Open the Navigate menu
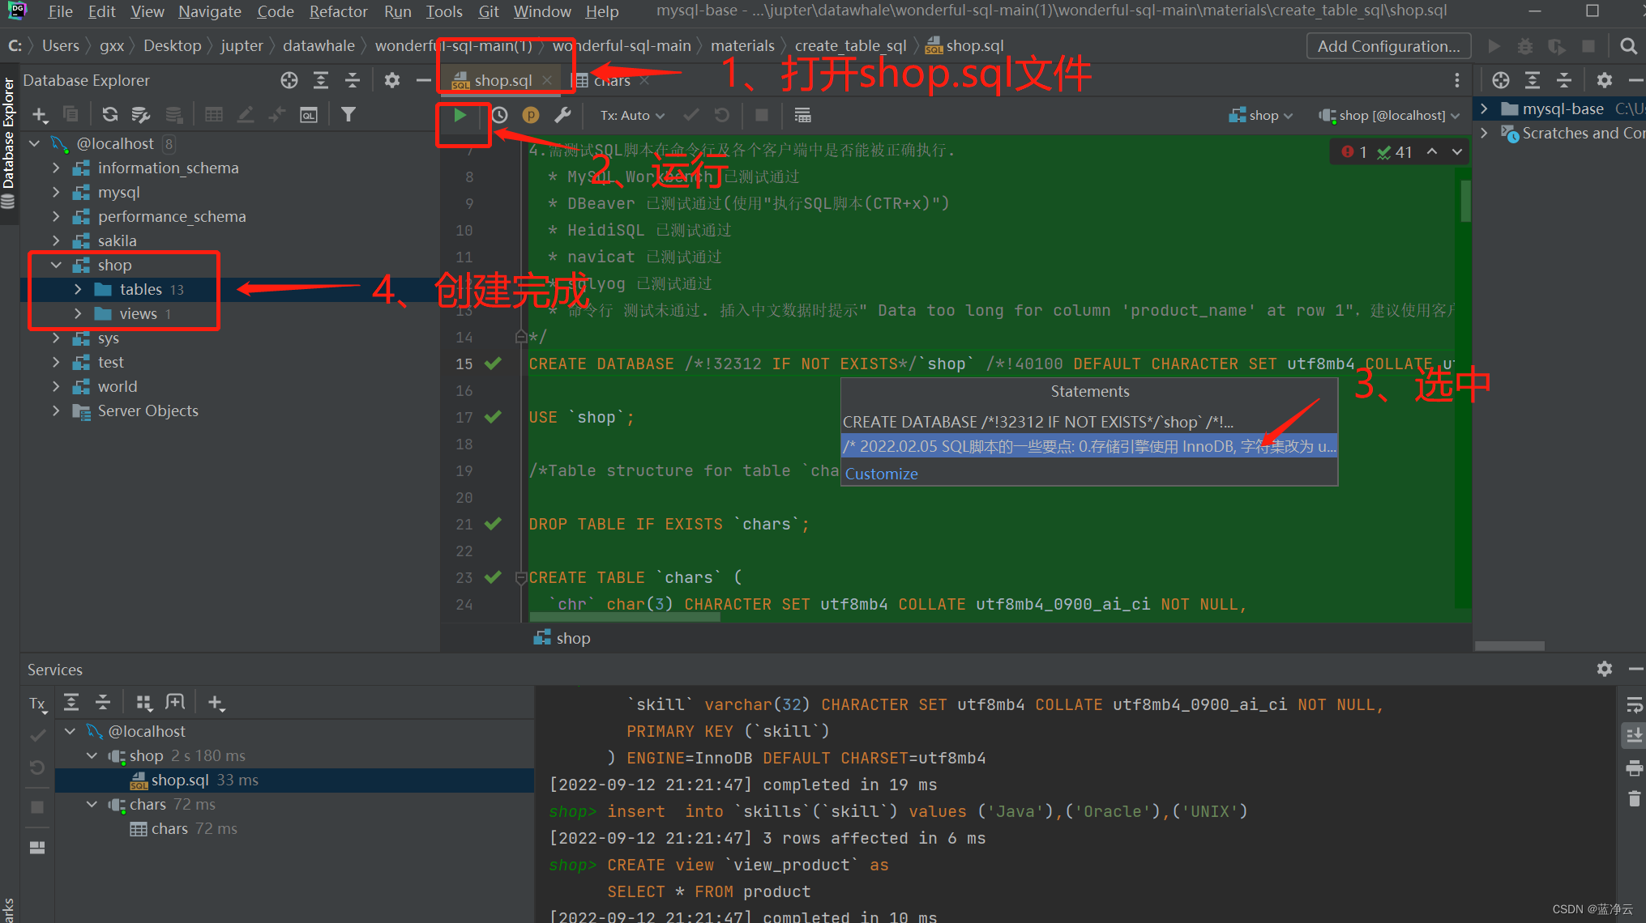The width and height of the screenshot is (1646, 923). [210, 11]
